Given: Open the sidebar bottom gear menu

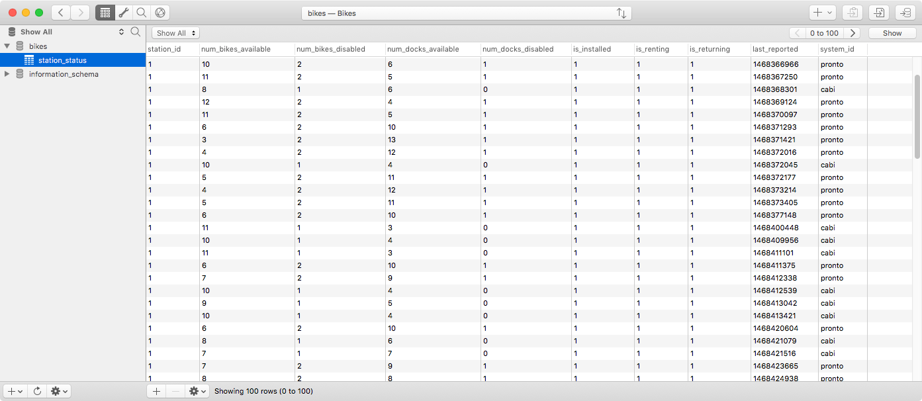Looking at the screenshot, I should (59, 391).
